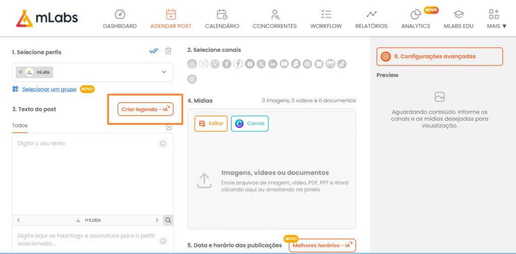Select the YouTube channel

click(x=284, y=64)
